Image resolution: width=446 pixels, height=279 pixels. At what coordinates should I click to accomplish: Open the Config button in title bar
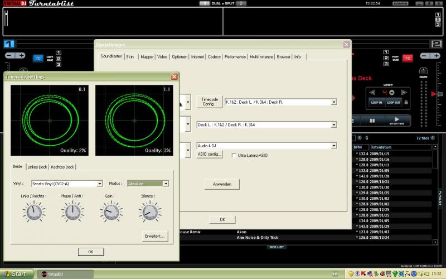click(400, 3)
